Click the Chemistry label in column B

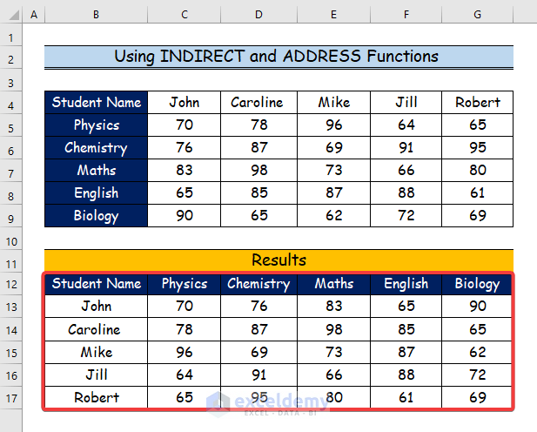click(97, 148)
